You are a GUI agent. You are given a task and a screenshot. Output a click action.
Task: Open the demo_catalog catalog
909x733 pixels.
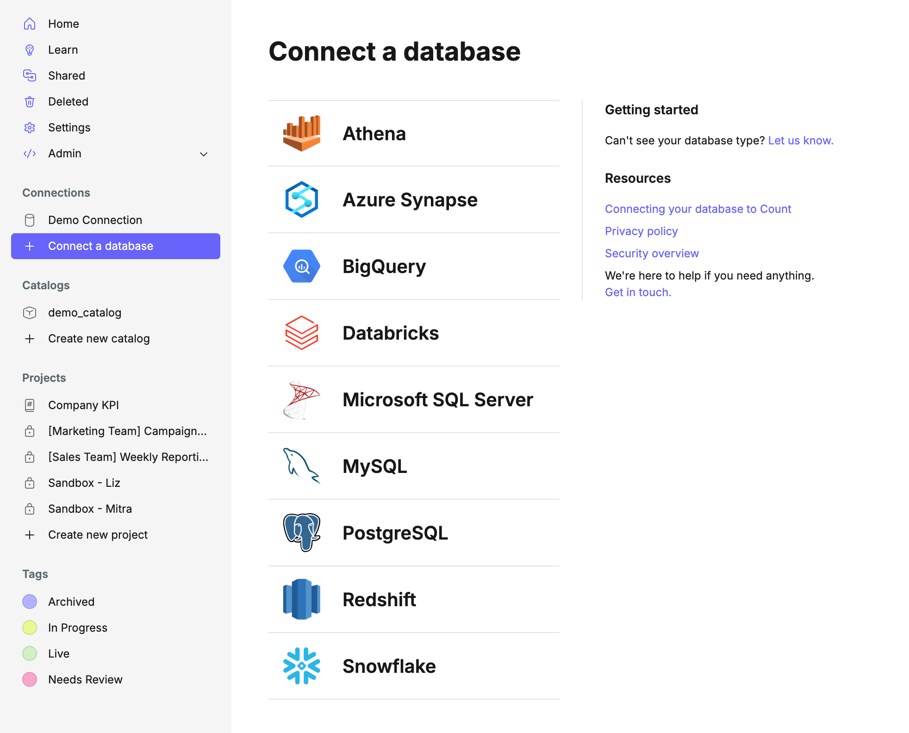84,312
